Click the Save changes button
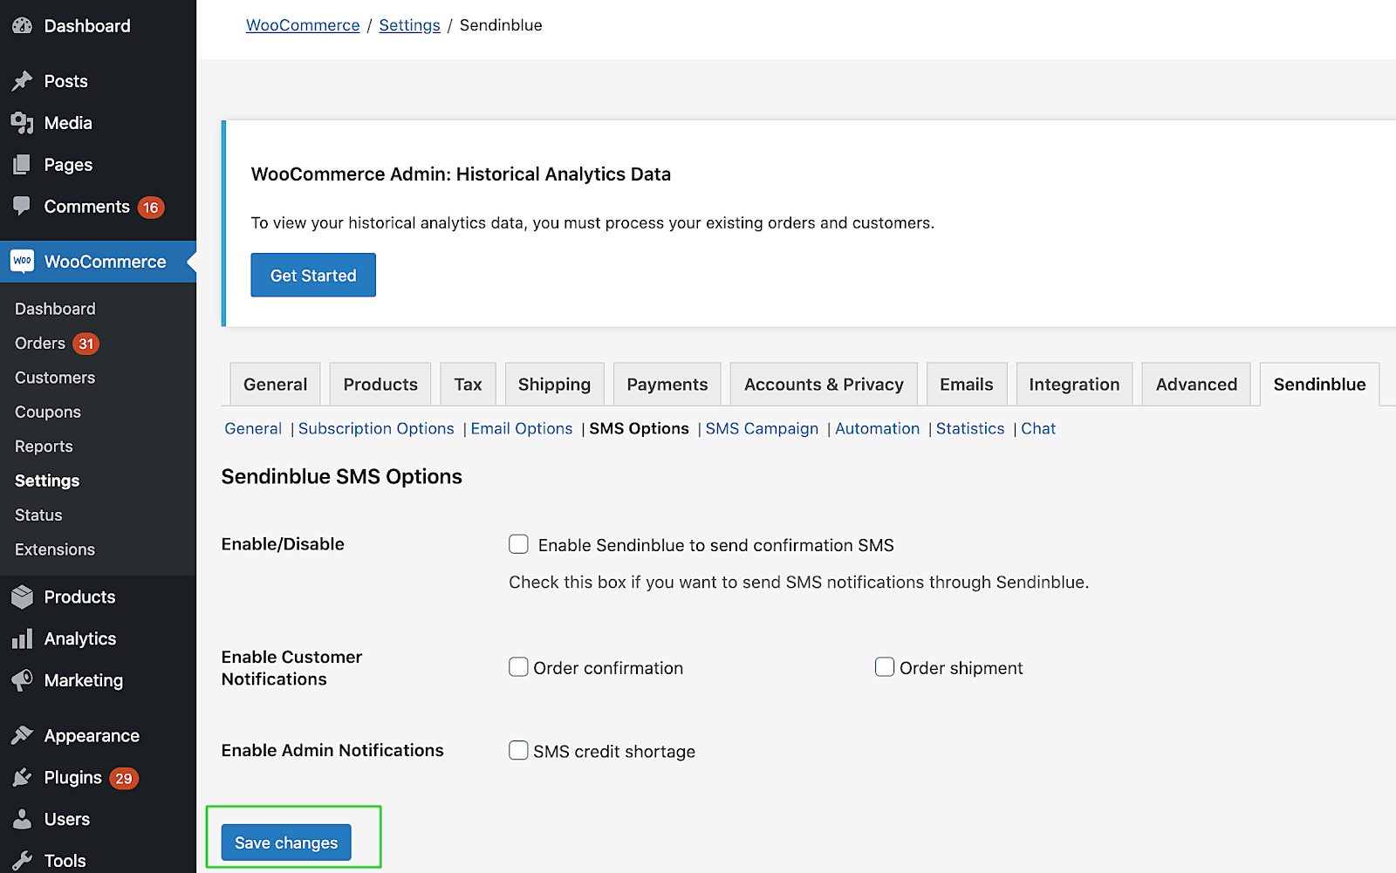 click(286, 842)
